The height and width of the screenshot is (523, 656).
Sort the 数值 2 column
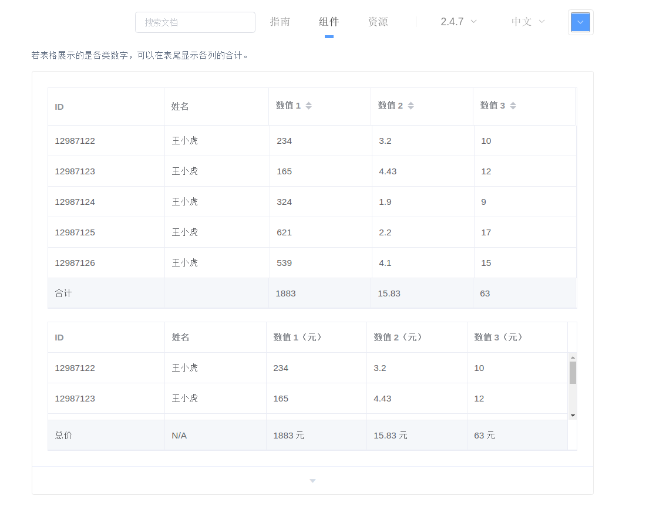click(x=411, y=106)
